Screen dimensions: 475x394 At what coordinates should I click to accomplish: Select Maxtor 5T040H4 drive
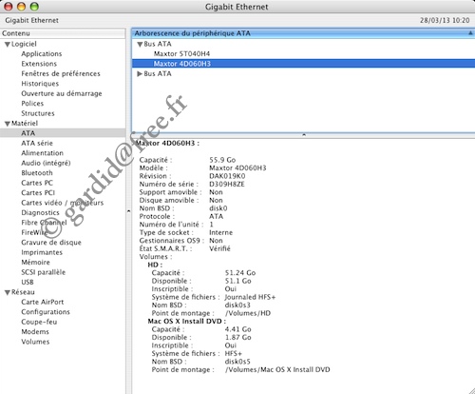(181, 53)
